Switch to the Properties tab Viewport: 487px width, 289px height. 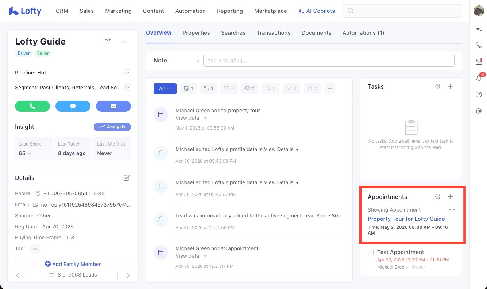pyautogui.click(x=196, y=33)
